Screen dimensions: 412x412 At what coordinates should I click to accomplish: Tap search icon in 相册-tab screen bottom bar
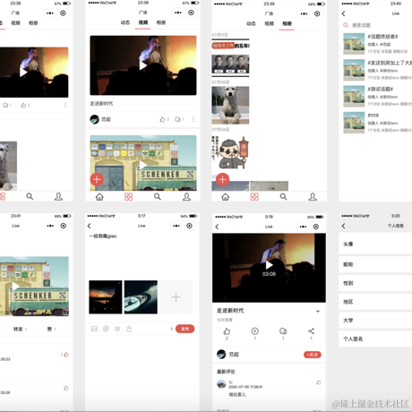tap(283, 196)
